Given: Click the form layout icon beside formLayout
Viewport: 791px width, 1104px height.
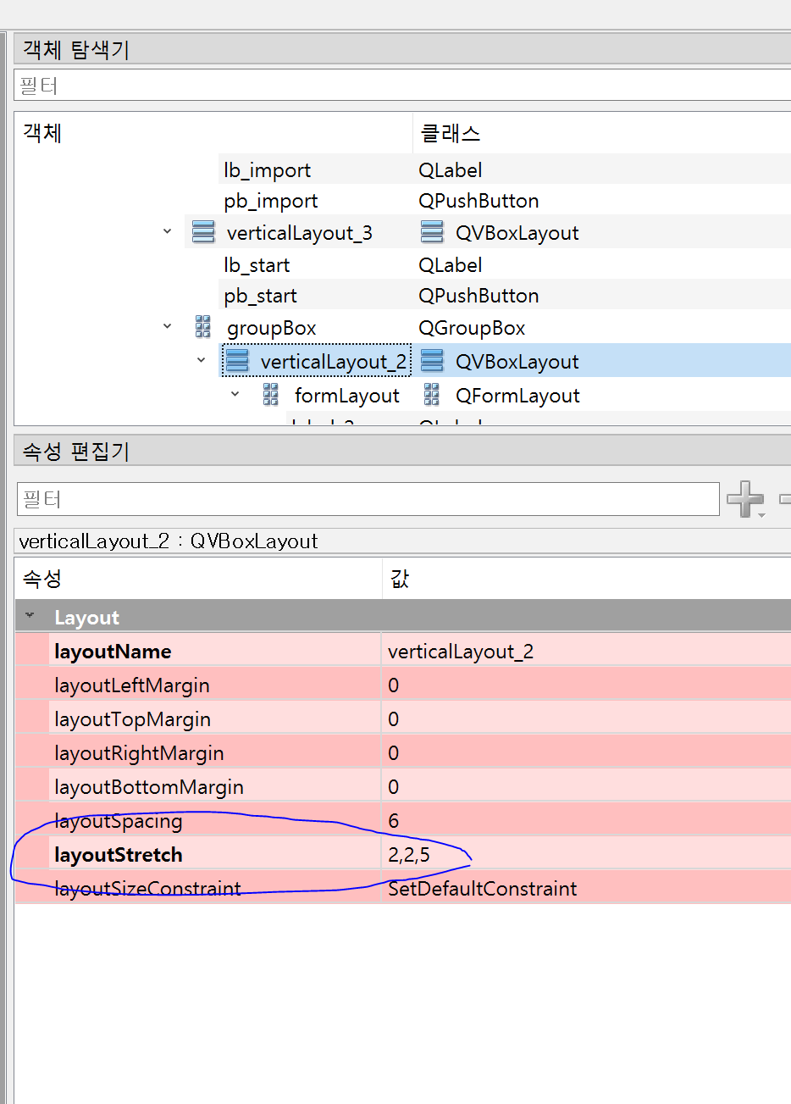Looking at the screenshot, I should (271, 395).
